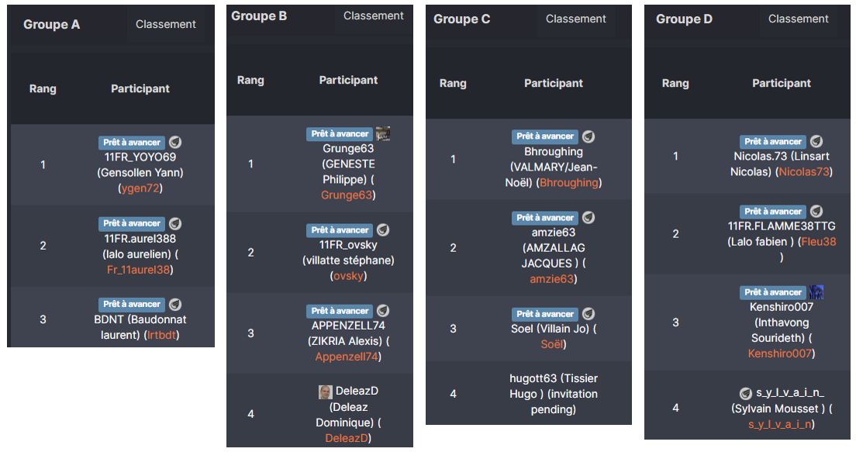Screen dimensions: 856x452
Task: Click the Fleu38 username link
Action: pos(819,241)
